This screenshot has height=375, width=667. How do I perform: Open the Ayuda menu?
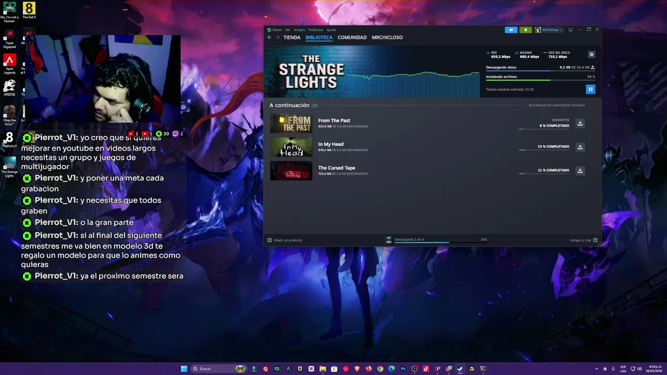point(331,30)
